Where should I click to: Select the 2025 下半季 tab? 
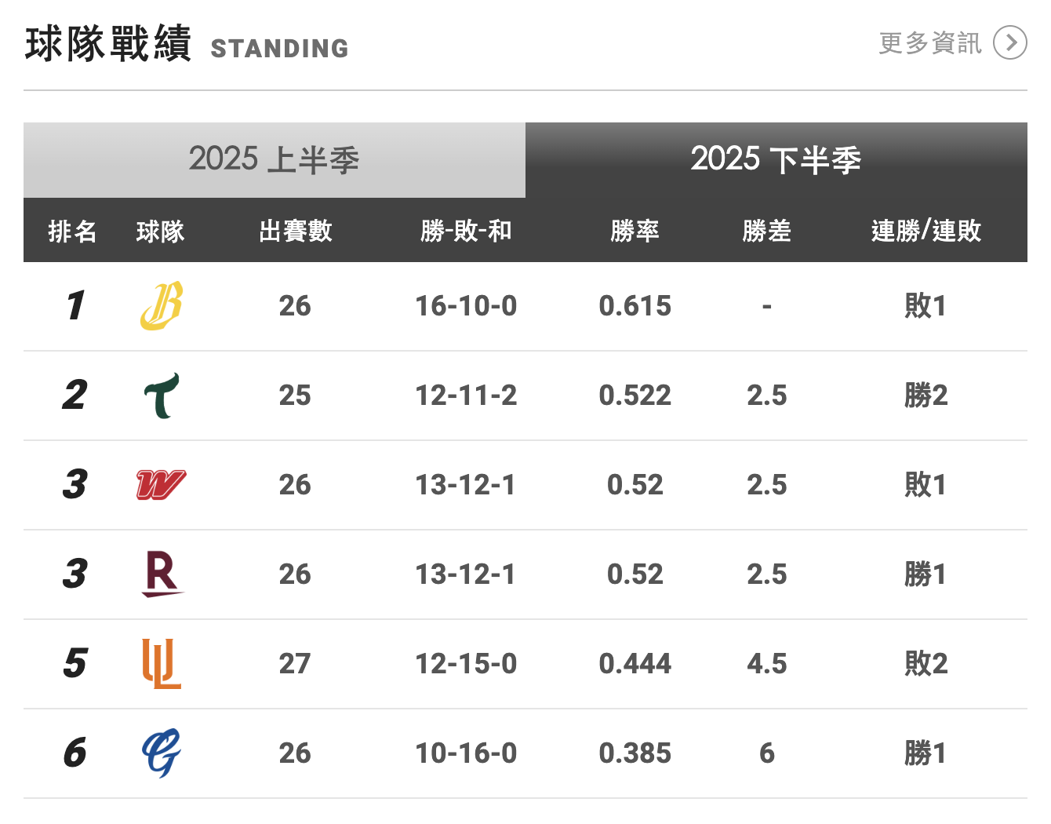click(776, 160)
